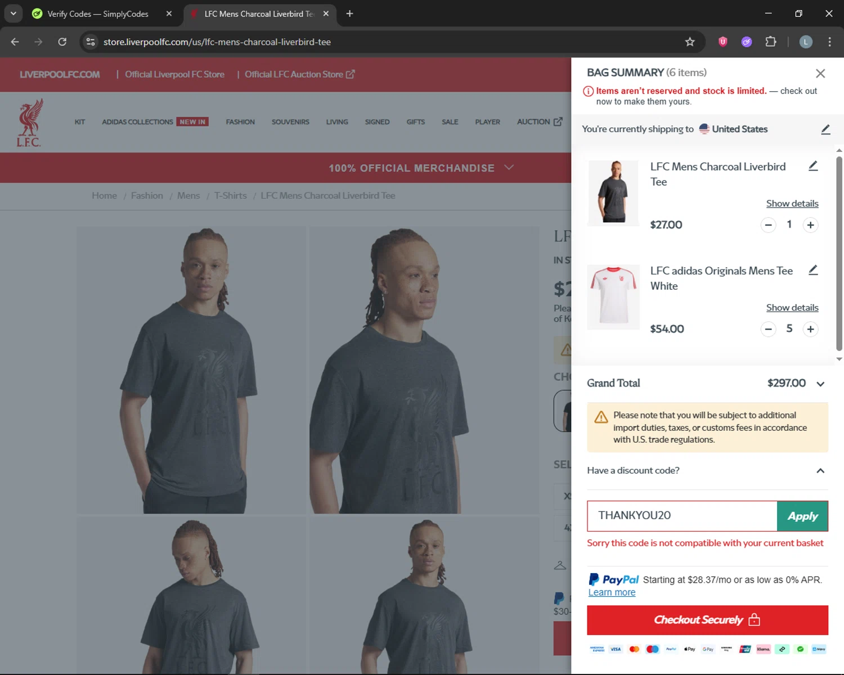Click T-Shirts breadcrumb

(231, 196)
